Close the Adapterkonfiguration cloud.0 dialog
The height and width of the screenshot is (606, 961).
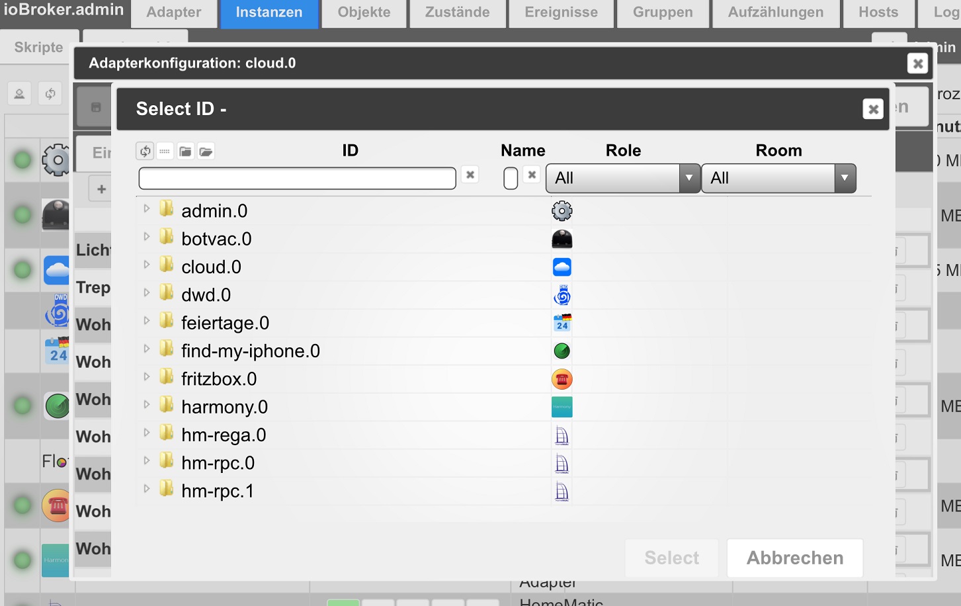[917, 64]
